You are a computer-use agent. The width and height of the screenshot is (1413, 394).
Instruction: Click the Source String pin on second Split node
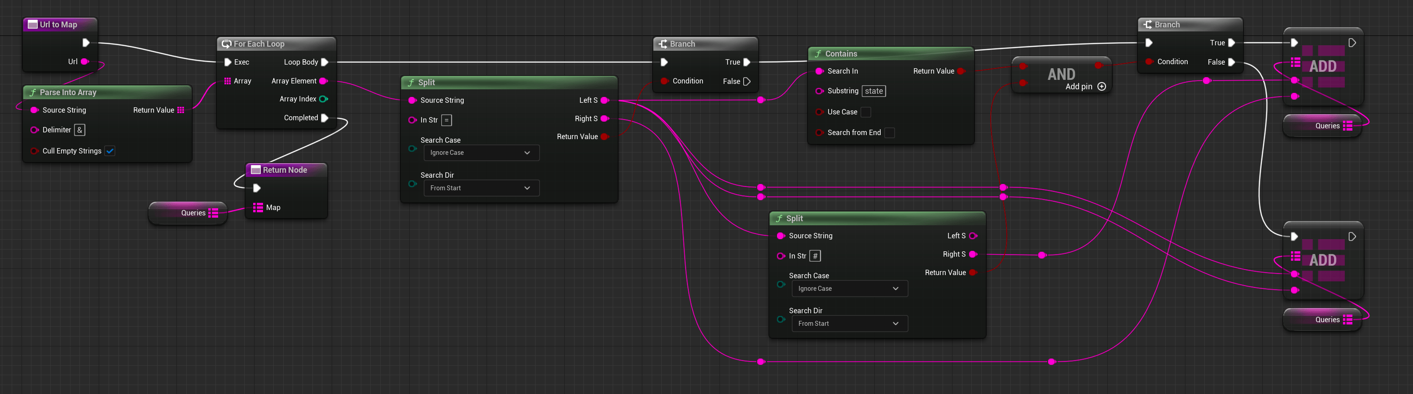pyautogui.click(x=781, y=236)
